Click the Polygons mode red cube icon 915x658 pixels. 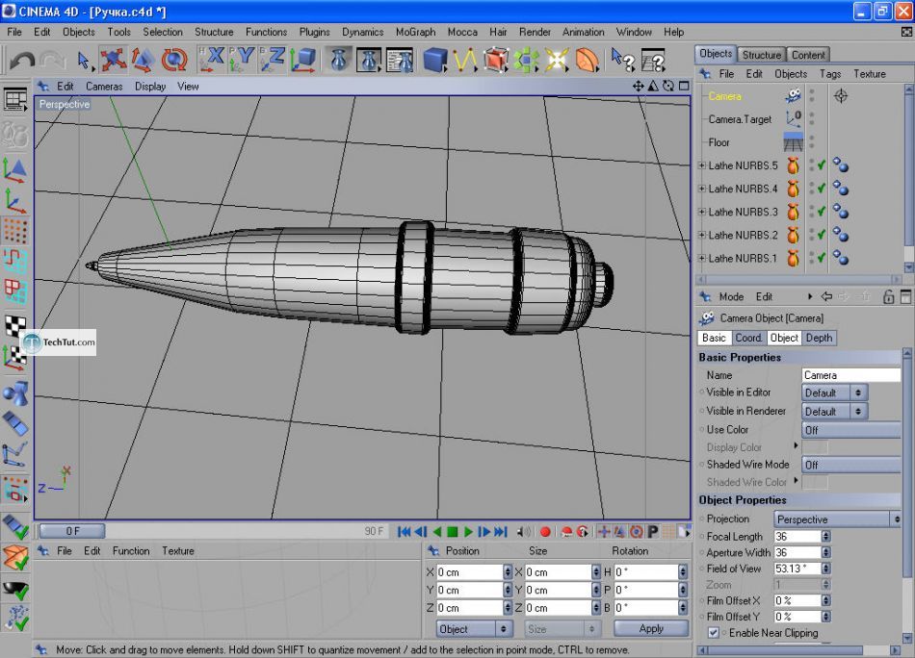pyautogui.click(x=15, y=291)
